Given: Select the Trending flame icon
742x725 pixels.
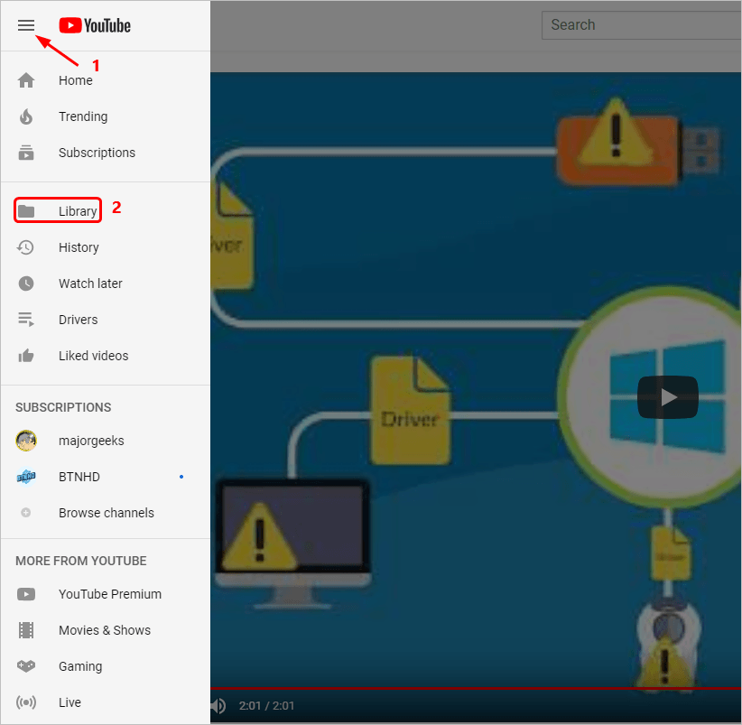Looking at the screenshot, I should tap(26, 116).
